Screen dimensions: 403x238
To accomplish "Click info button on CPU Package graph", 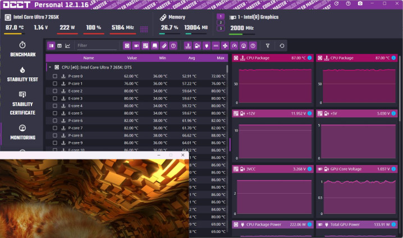I will [x=309, y=58].
